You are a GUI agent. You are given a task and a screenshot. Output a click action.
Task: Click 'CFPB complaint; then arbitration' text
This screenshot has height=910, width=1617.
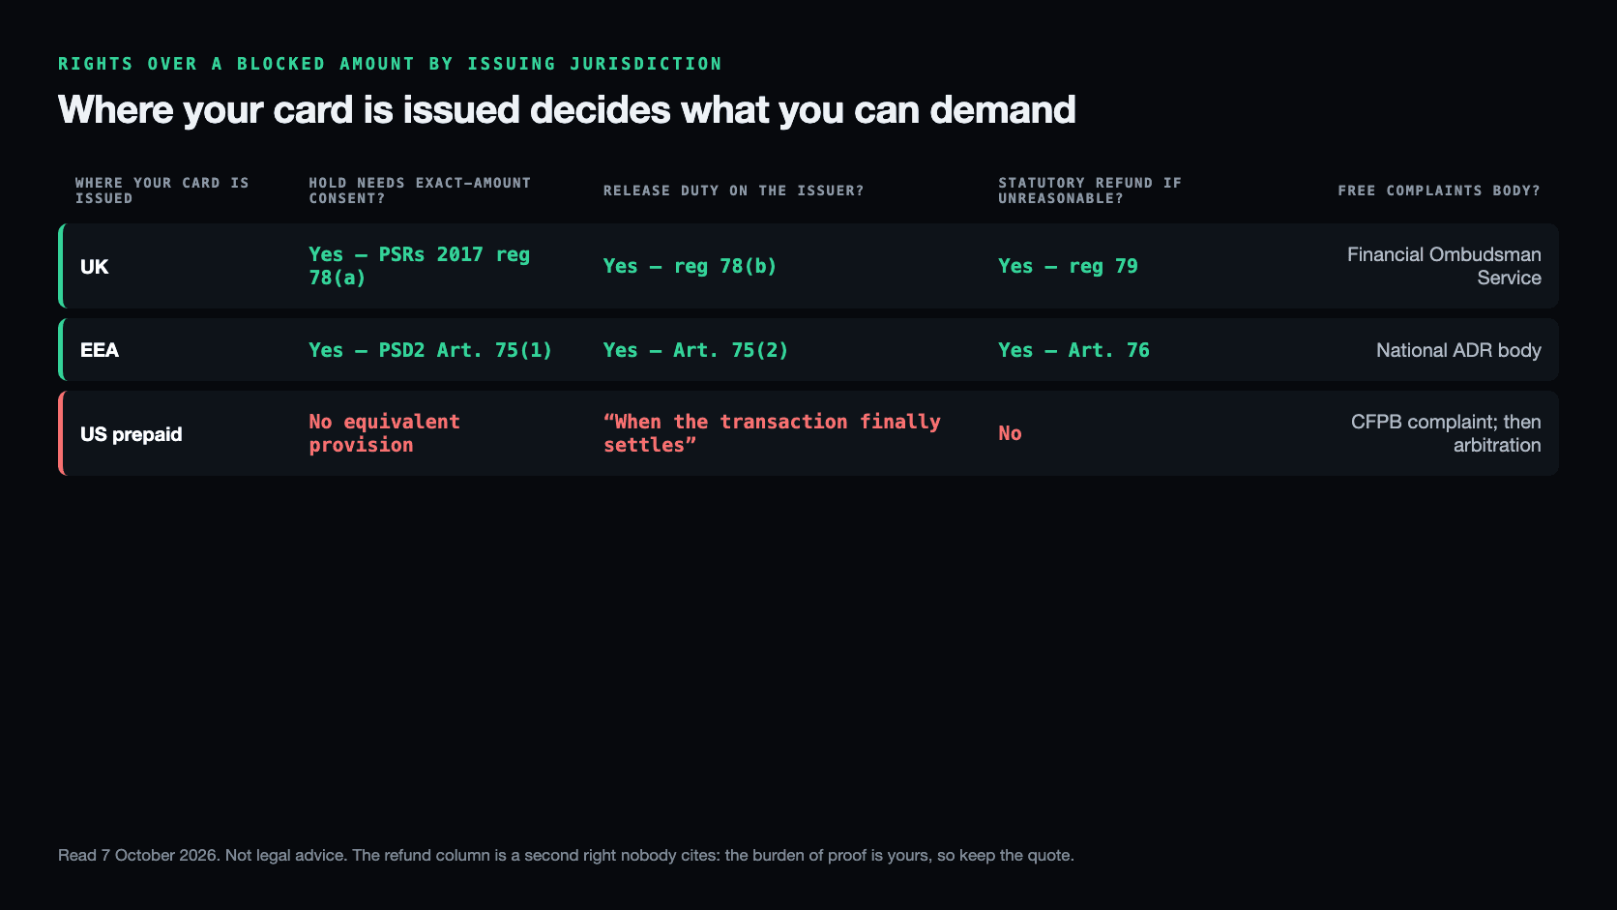(1446, 433)
